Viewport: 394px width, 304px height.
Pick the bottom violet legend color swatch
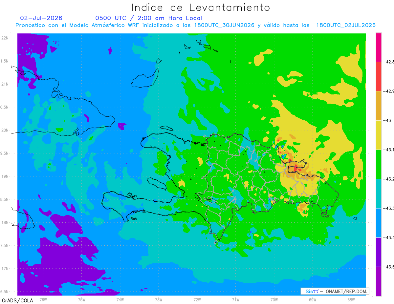379,281
